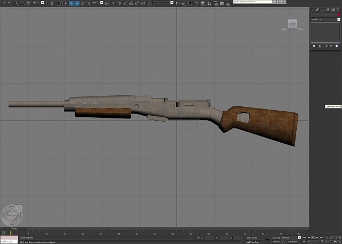342x244 pixels.
Task: Click the Unlink Selection icon
Action: [23, 3]
